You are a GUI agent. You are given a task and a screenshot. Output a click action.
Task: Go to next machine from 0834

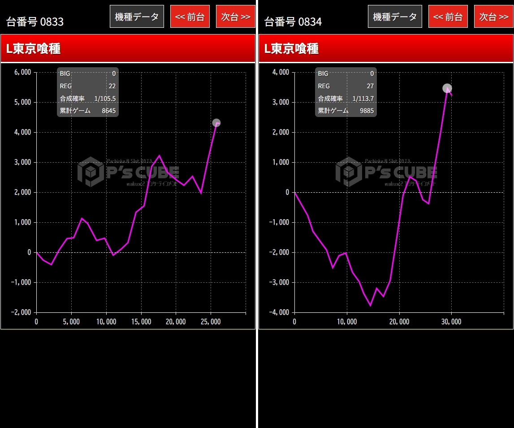point(494,17)
